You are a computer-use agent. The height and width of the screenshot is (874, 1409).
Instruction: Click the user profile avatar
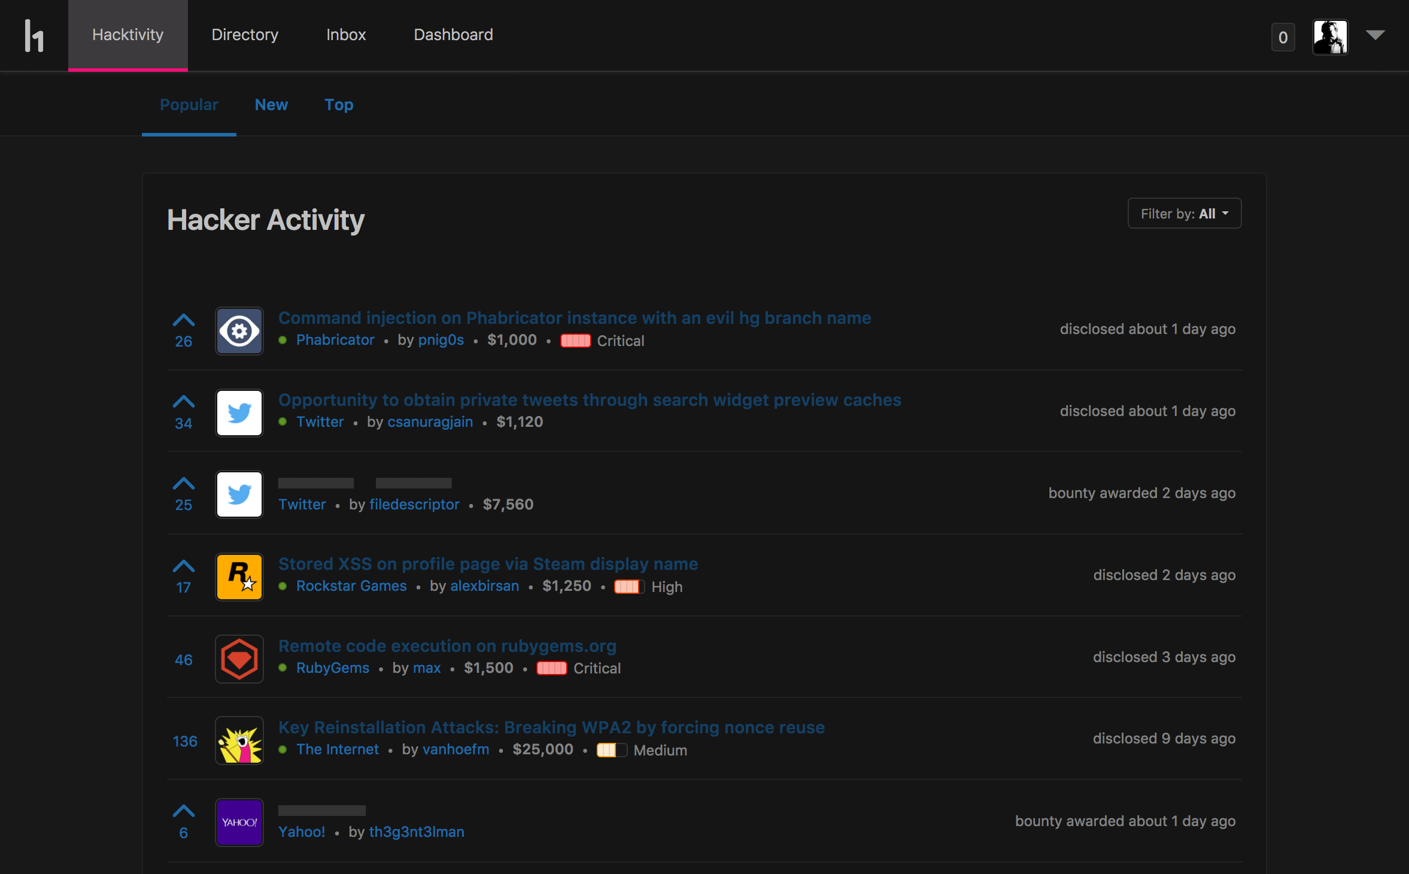(1330, 37)
